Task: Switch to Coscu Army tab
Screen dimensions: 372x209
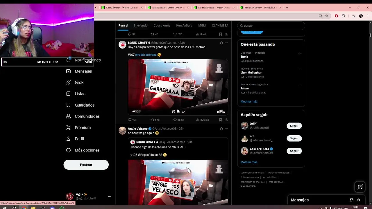Action: (162, 26)
